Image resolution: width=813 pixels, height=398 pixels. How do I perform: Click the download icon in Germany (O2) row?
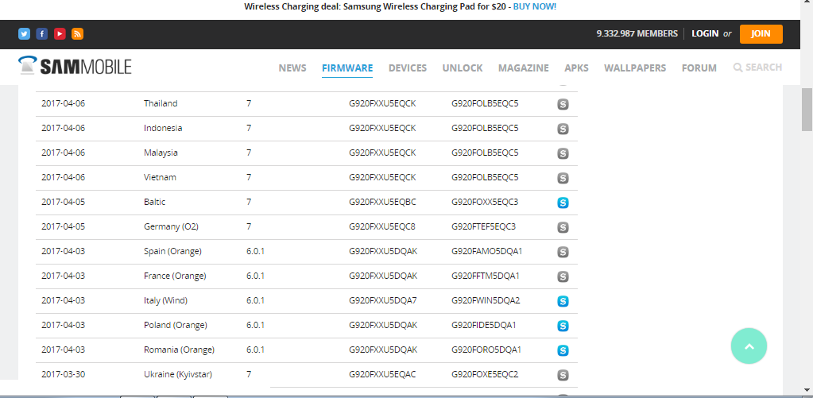563,227
